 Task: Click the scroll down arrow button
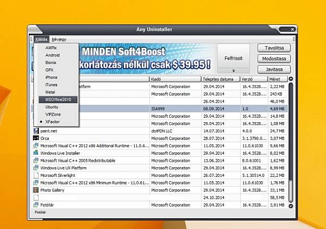tap(291, 206)
